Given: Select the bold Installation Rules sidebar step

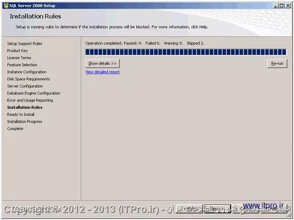Looking at the screenshot, I should (25, 107).
